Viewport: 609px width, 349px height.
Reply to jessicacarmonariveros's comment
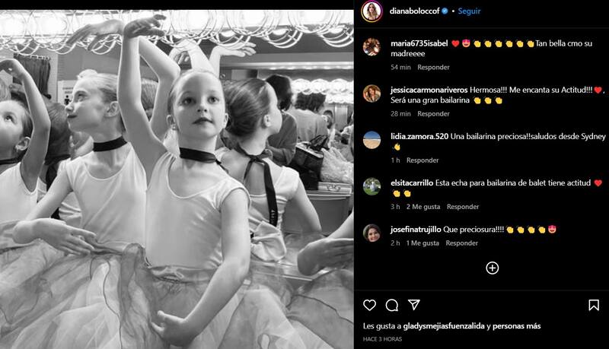pyautogui.click(x=433, y=113)
